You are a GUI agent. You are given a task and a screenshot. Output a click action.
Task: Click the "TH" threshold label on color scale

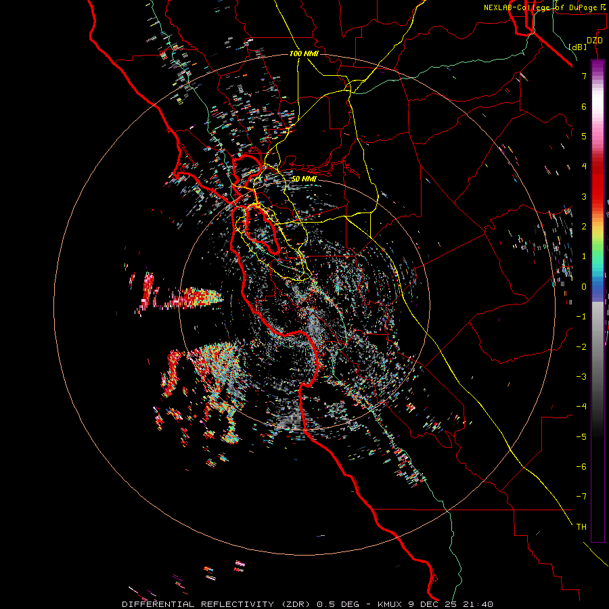point(581,527)
